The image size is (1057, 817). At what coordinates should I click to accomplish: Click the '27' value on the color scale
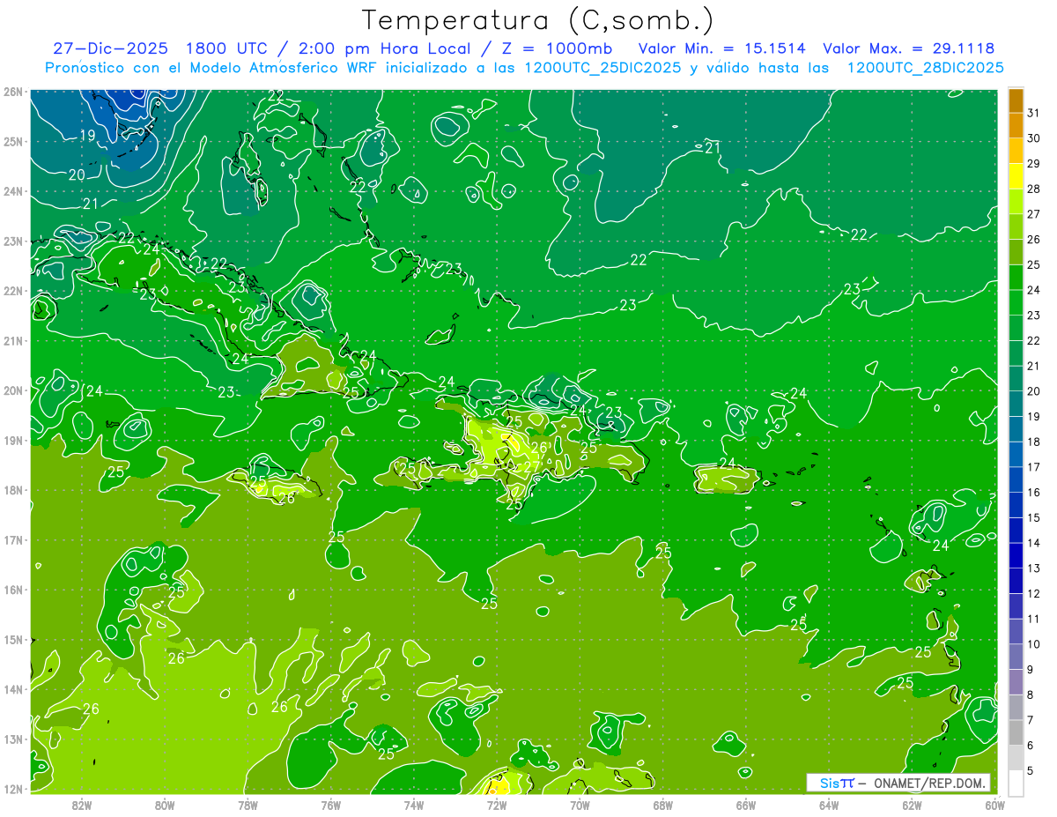coord(1034,214)
